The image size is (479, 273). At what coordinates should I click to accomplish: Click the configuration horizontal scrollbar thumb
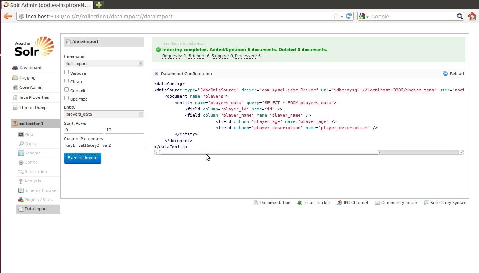coord(269,153)
